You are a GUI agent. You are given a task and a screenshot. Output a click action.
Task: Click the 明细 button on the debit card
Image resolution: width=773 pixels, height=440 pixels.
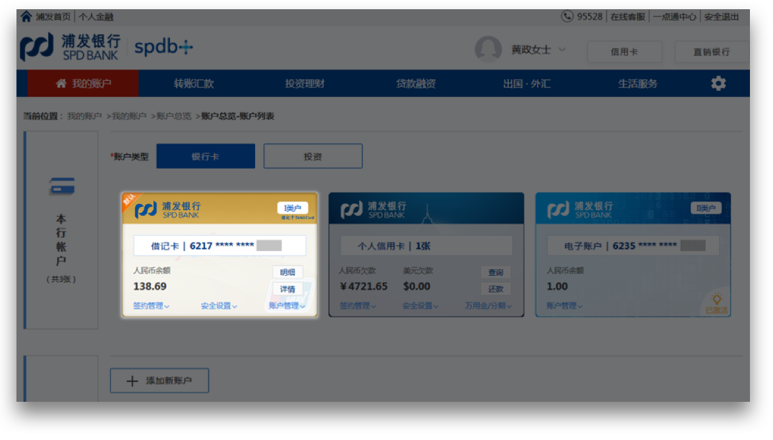click(x=288, y=273)
